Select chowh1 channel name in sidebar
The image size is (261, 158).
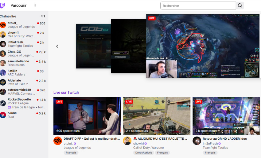pyautogui.click(x=13, y=33)
